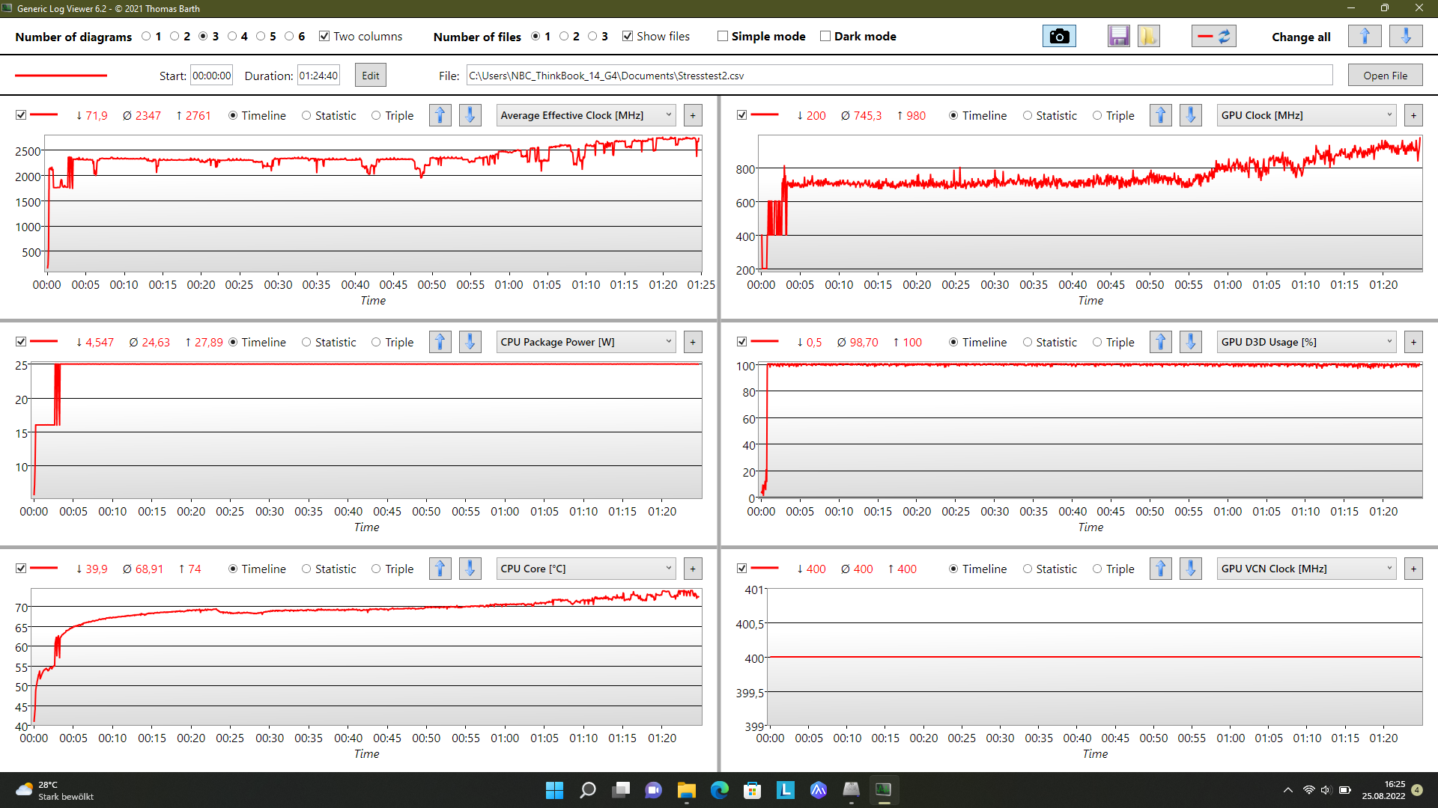The image size is (1438, 808).
Task: Click up arrow beside GPU Clock diagram
Action: [x=1160, y=115]
